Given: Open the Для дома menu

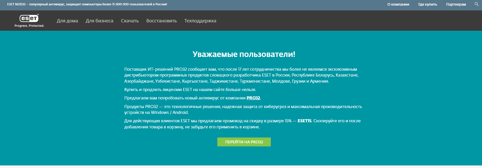Looking at the screenshot, I should pyautogui.click(x=67, y=21).
